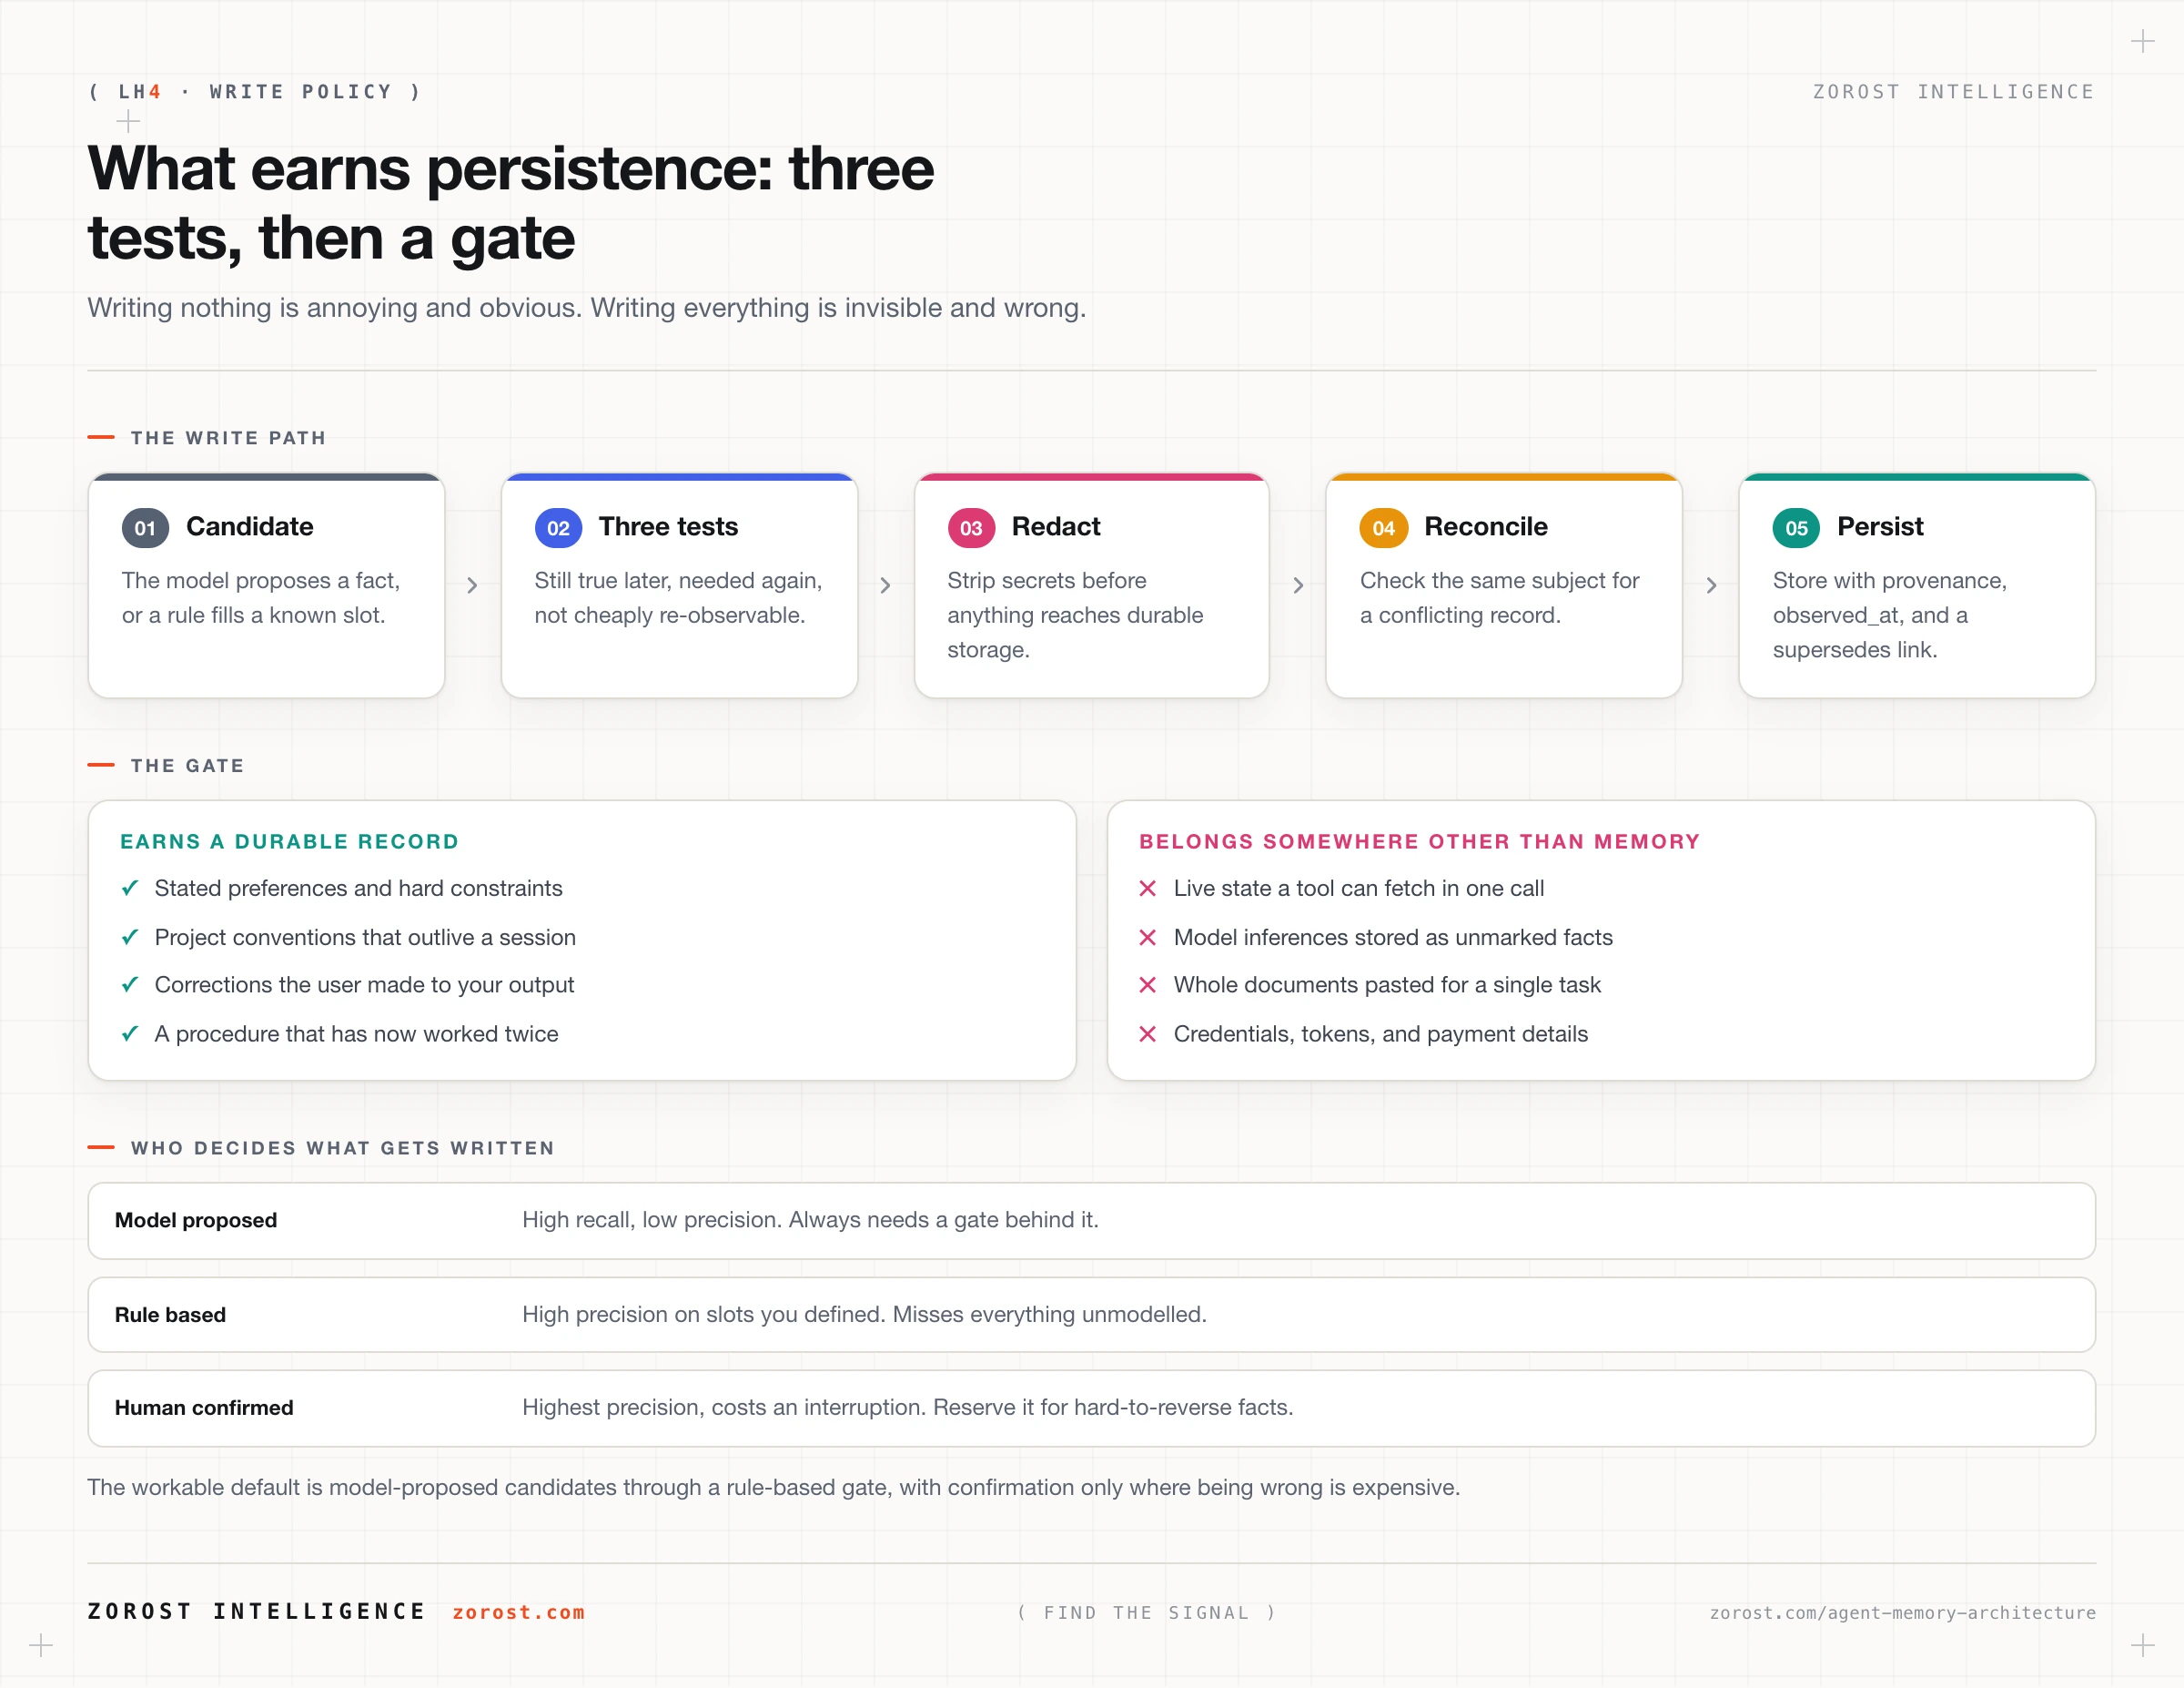This screenshot has height=1688, width=2184.
Task: Click the chevron between Candidate and Three tests
Action: (x=472, y=585)
